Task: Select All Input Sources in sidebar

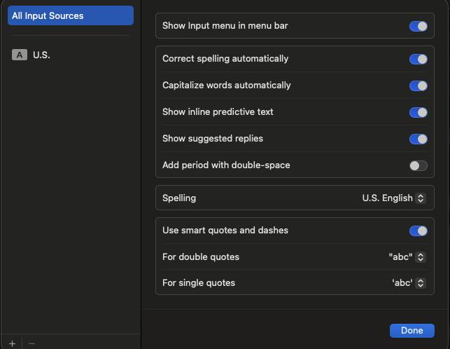Action: [70, 15]
